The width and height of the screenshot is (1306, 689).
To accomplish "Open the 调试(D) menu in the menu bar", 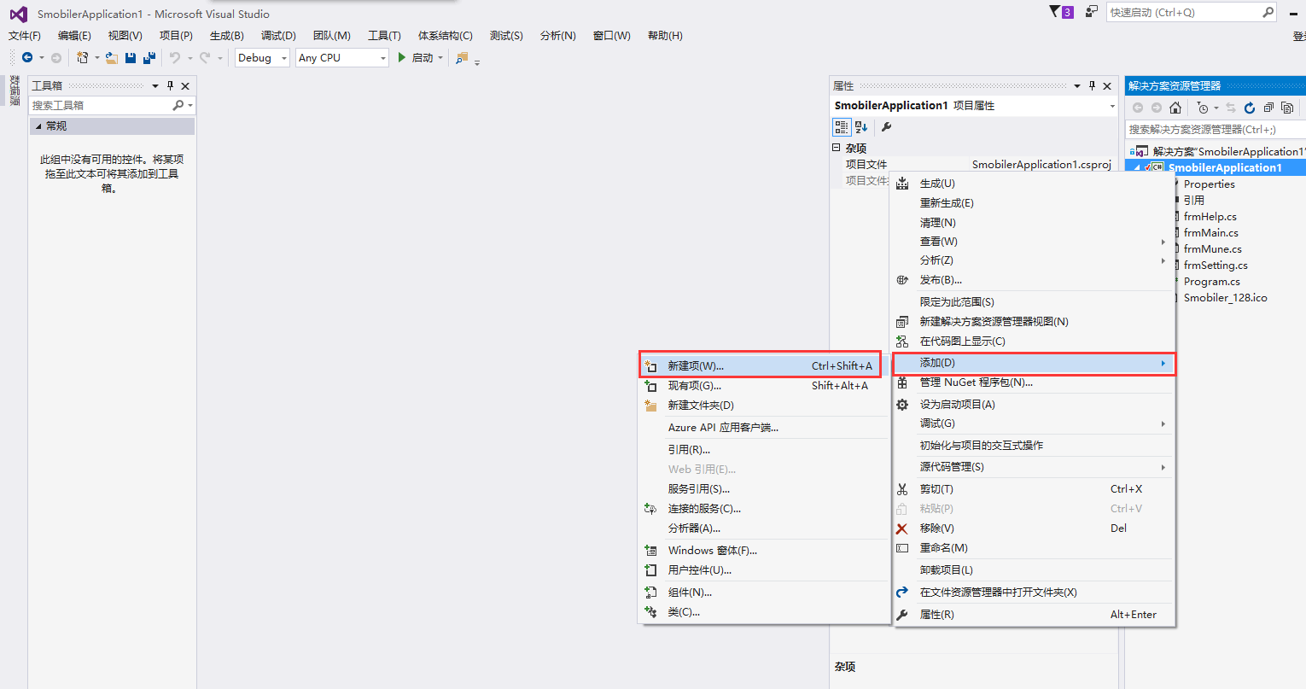I will [x=278, y=36].
